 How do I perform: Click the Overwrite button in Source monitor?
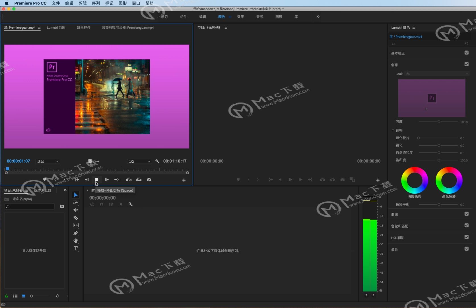click(139, 180)
